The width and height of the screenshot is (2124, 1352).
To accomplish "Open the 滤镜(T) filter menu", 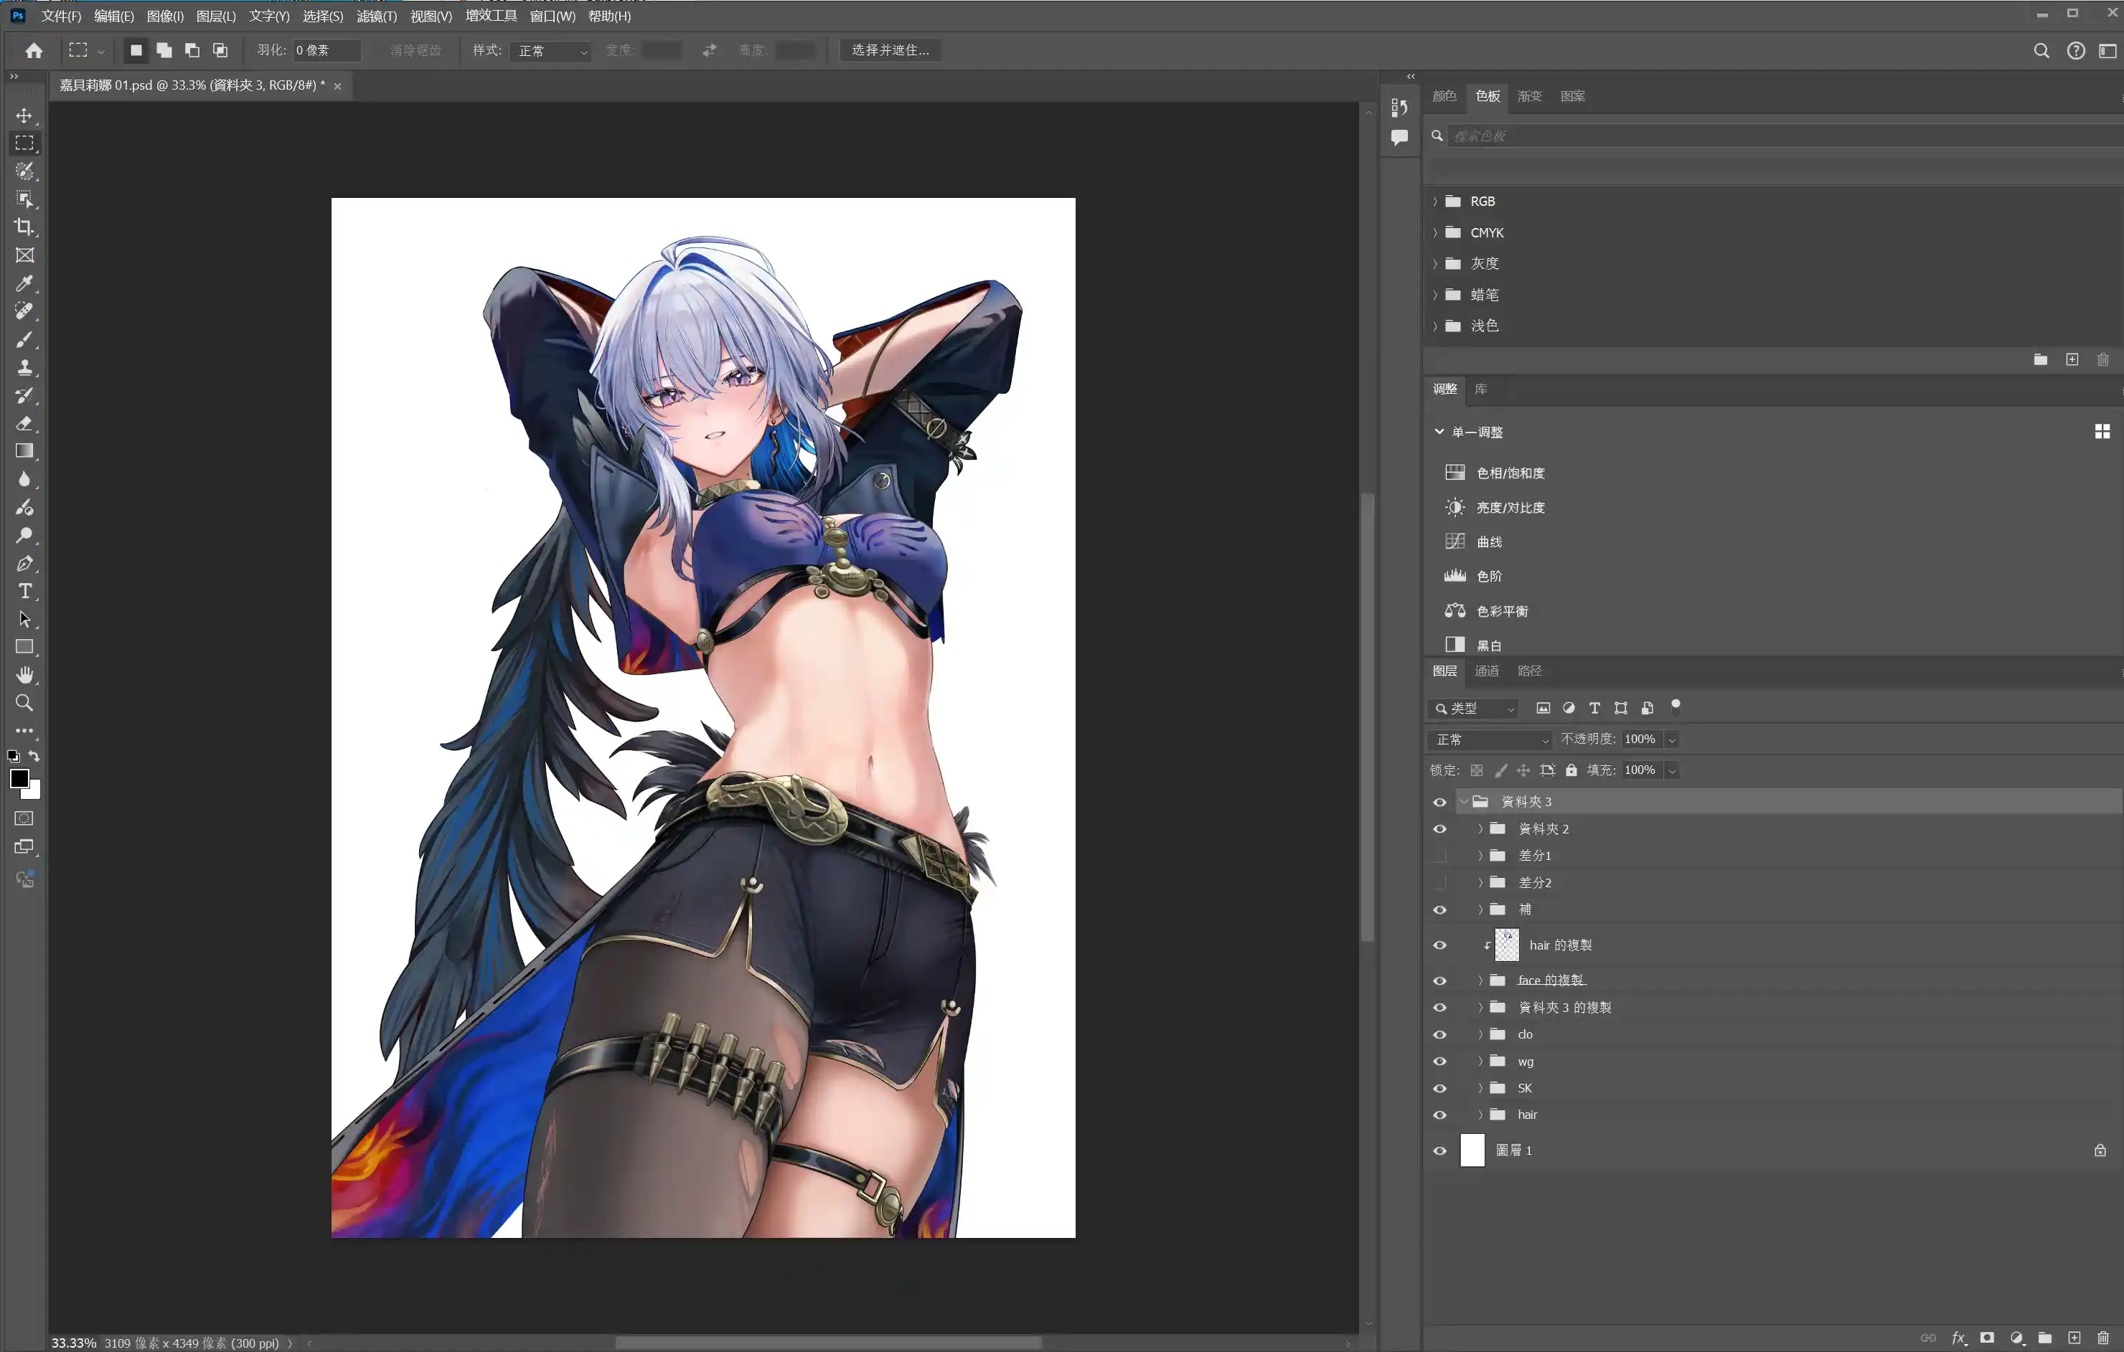I will (376, 16).
